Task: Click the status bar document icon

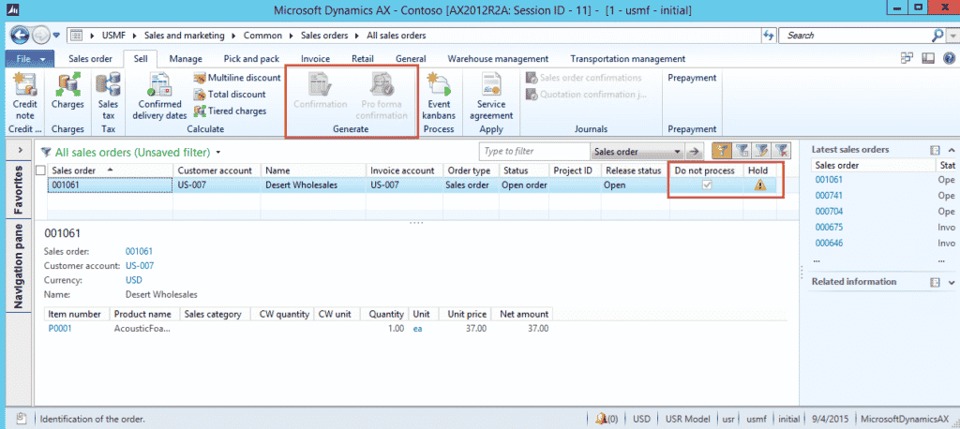Action: click(21, 419)
